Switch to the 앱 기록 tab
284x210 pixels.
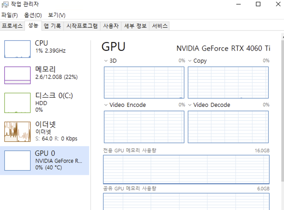point(52,26)
